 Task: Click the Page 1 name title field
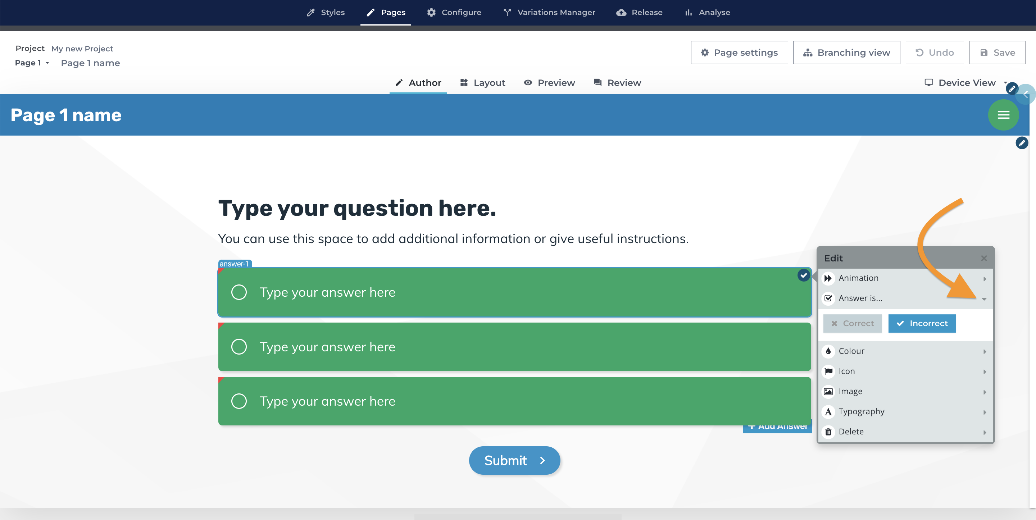pos(91,63)
